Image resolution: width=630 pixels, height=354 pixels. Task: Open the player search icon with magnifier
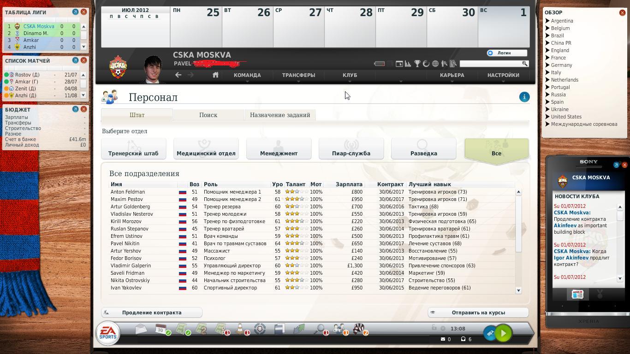[x=444, y=64]
